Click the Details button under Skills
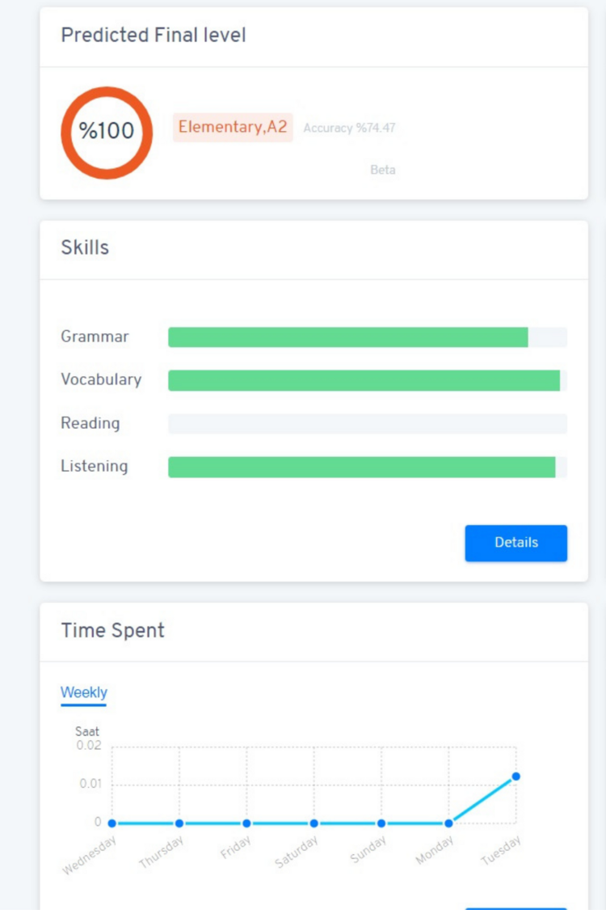Viewport: 606px width, 910px height. point(516,543)
